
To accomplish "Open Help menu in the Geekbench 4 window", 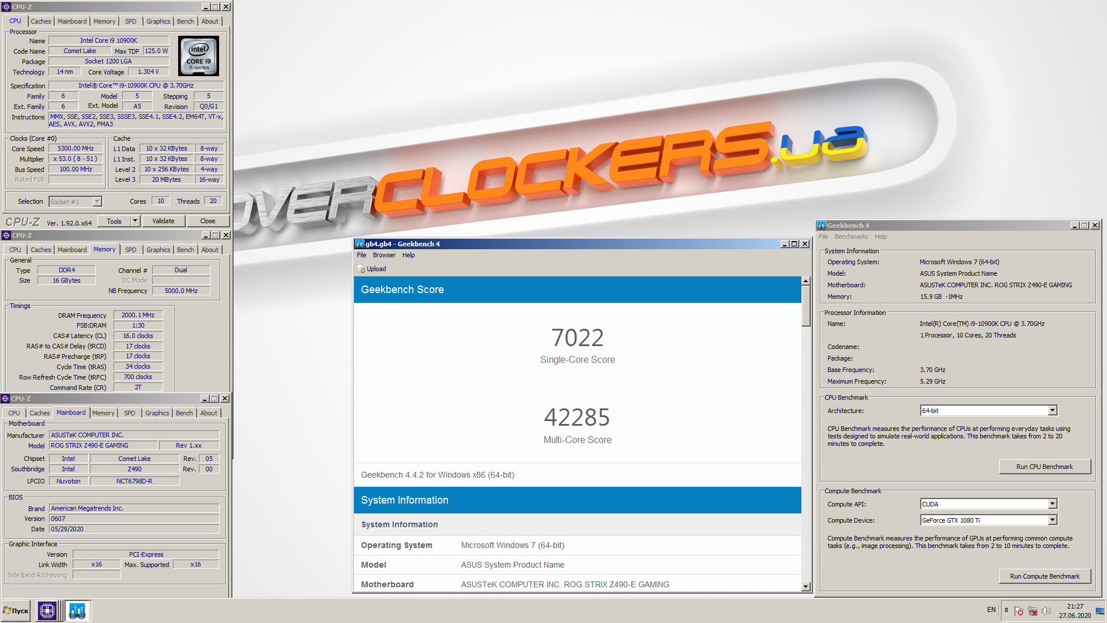I will [880, 237].
